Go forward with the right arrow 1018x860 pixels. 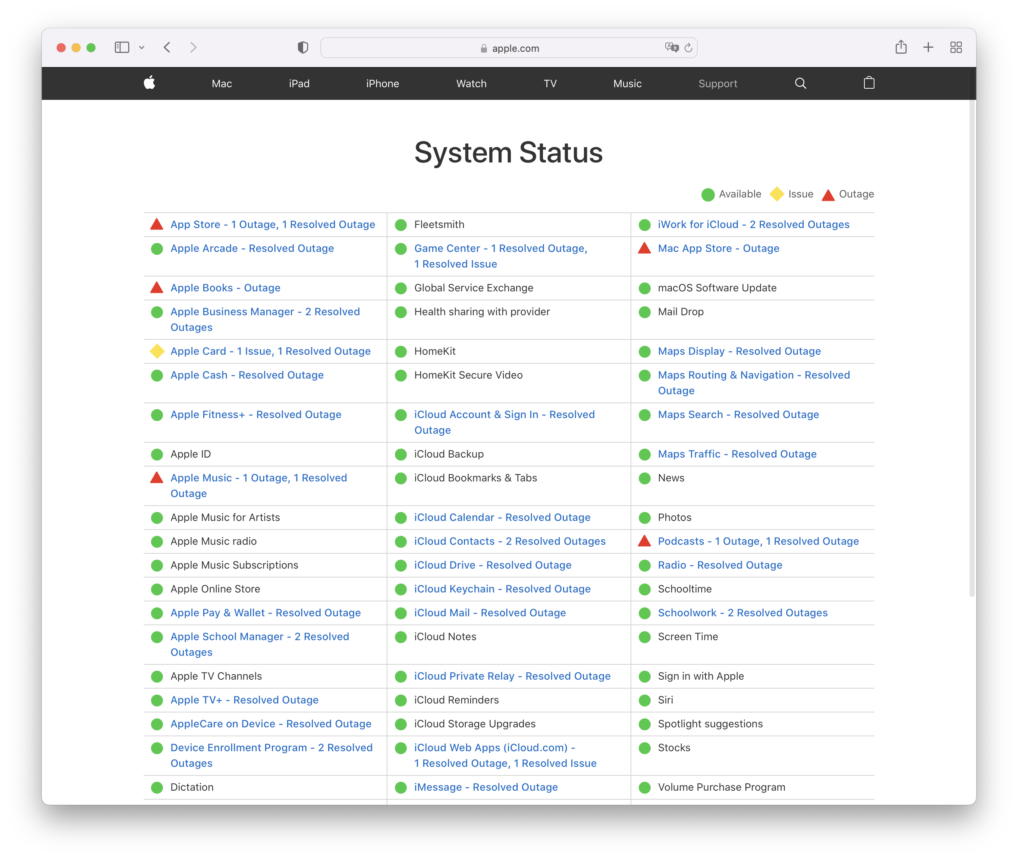[193, 47]
